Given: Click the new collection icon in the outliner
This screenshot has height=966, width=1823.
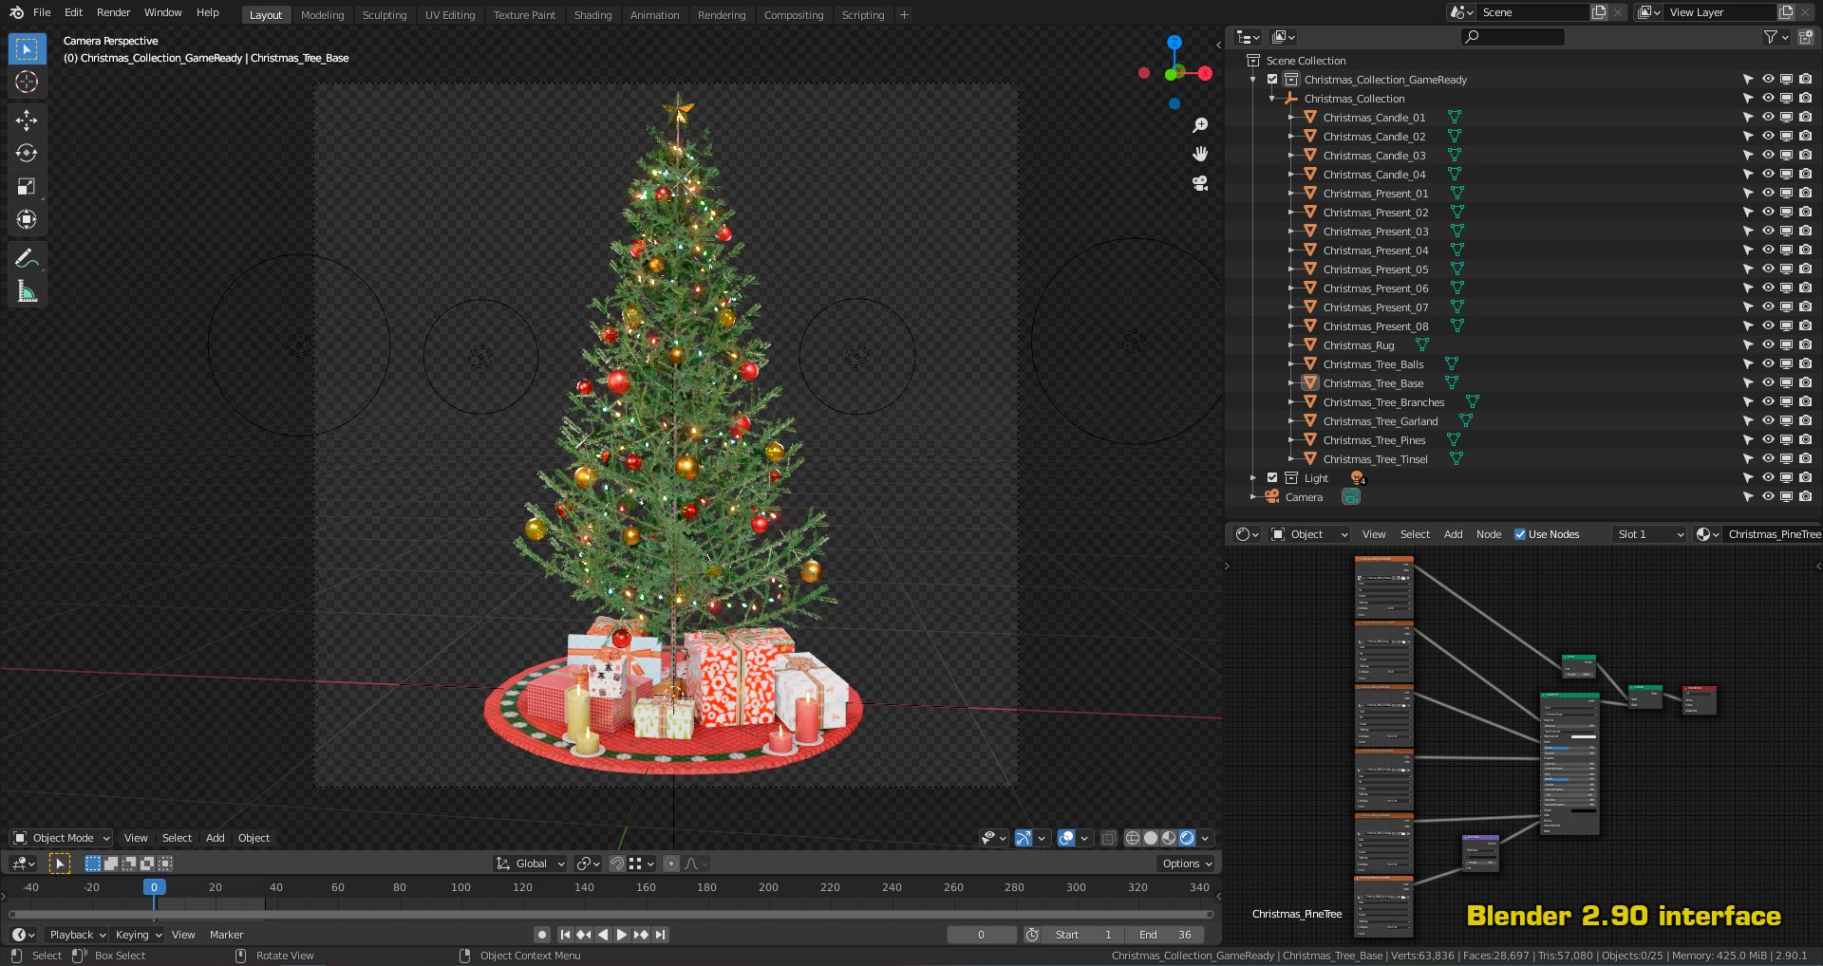Looking at the screenshot, I should pyautogui.click(x=1806, y=37).
